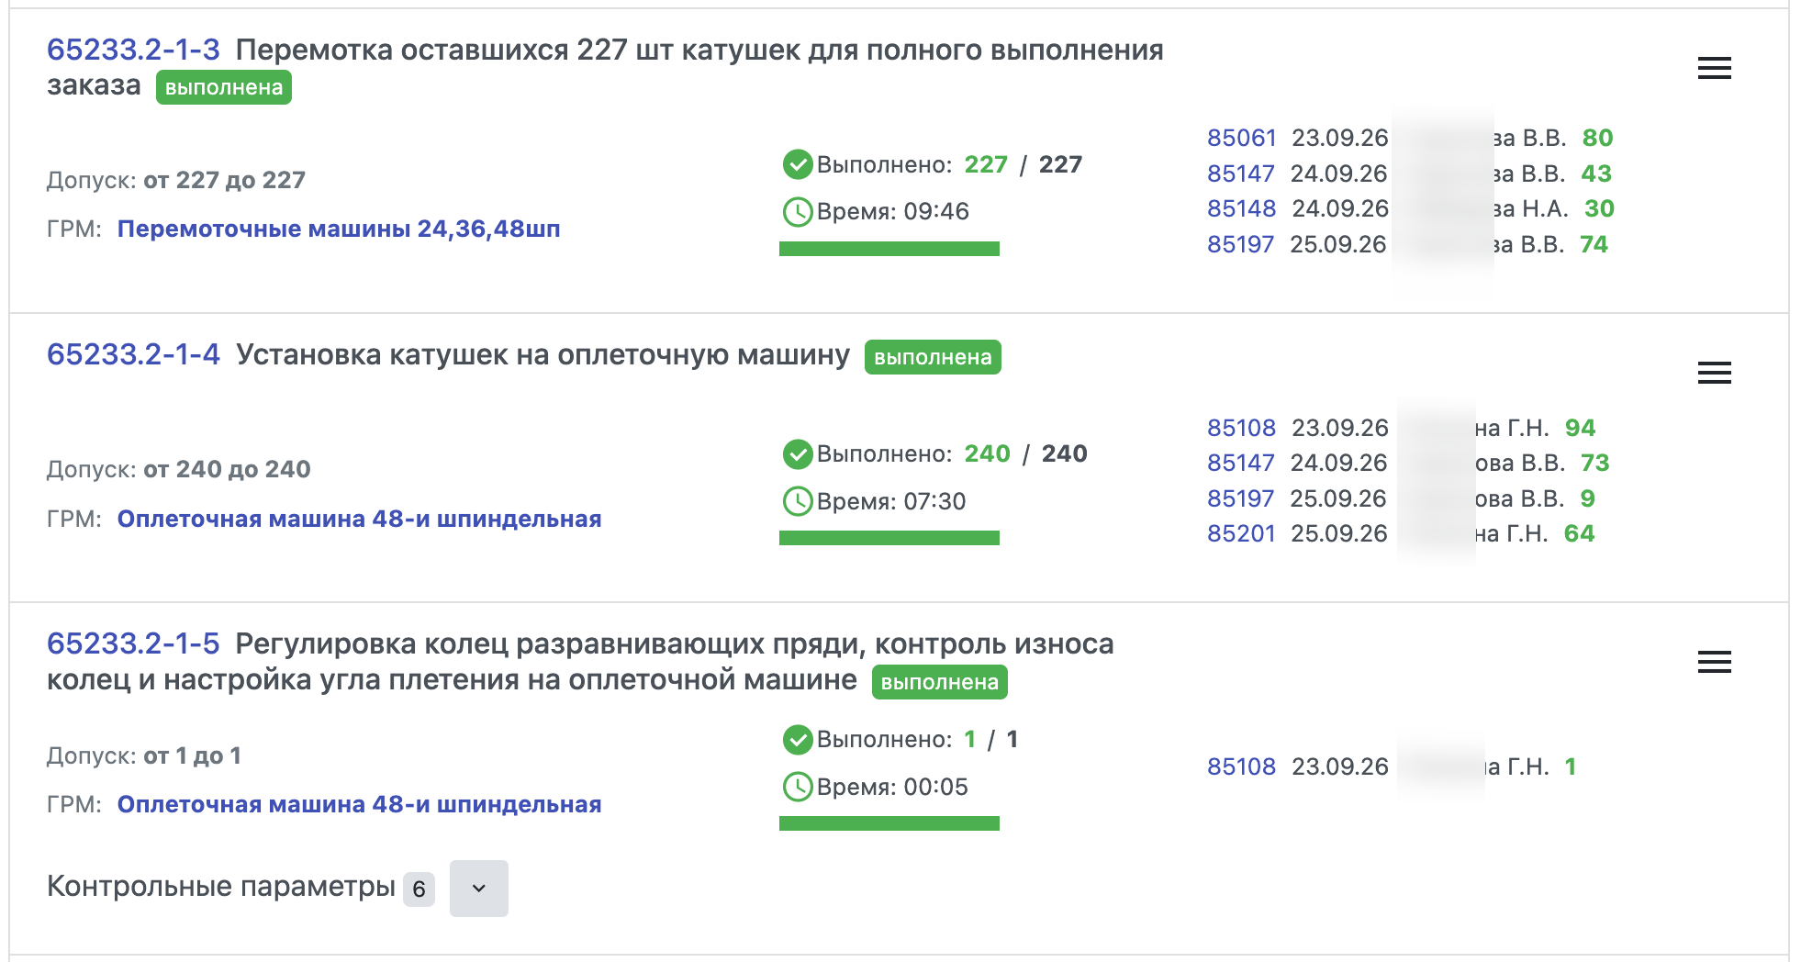Image resolution: width=1801 pixels, height=962 pixels.
Task: Click green checkmark icon next to 1 / 1
Action: [x=798, y=739]
